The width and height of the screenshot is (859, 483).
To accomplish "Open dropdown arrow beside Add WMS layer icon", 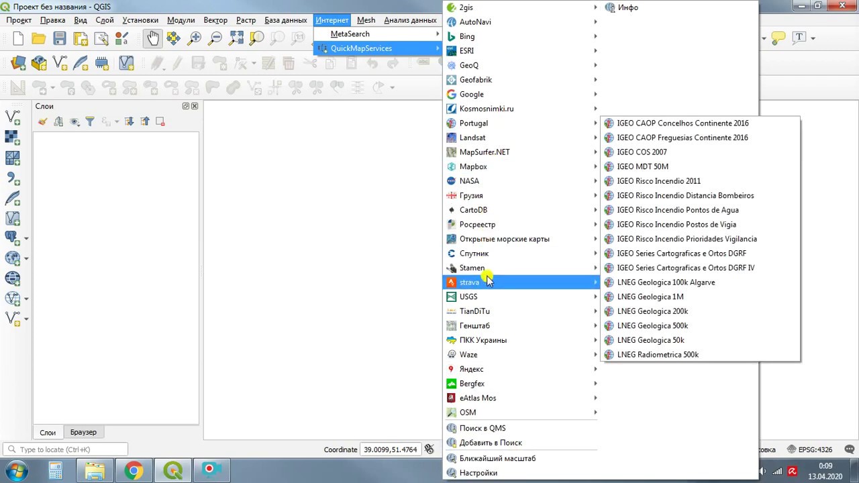I will coord(26,258).
